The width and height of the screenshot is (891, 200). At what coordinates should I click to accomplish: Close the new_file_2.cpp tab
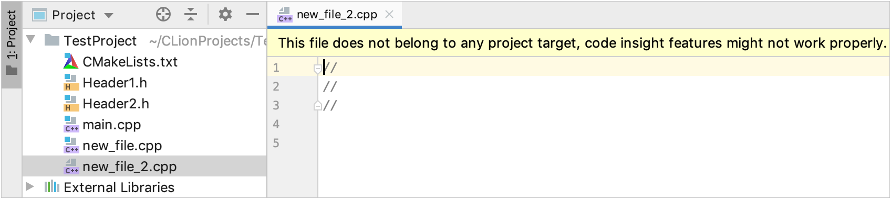[x=389, y=15]
